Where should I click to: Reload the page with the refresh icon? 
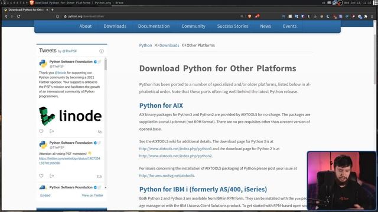point(18,16)
